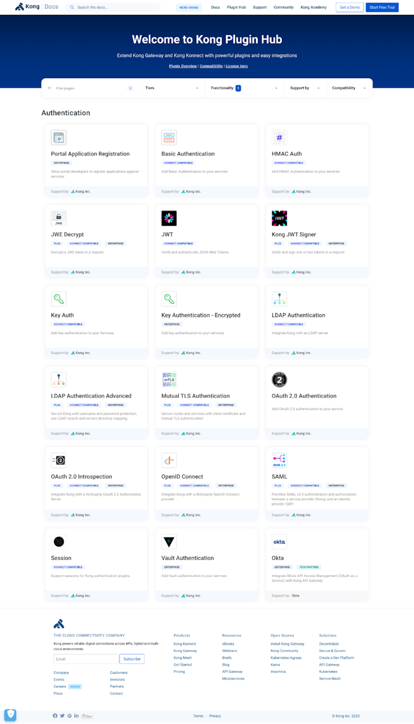Expand the Support by filter

coord(304,88)
